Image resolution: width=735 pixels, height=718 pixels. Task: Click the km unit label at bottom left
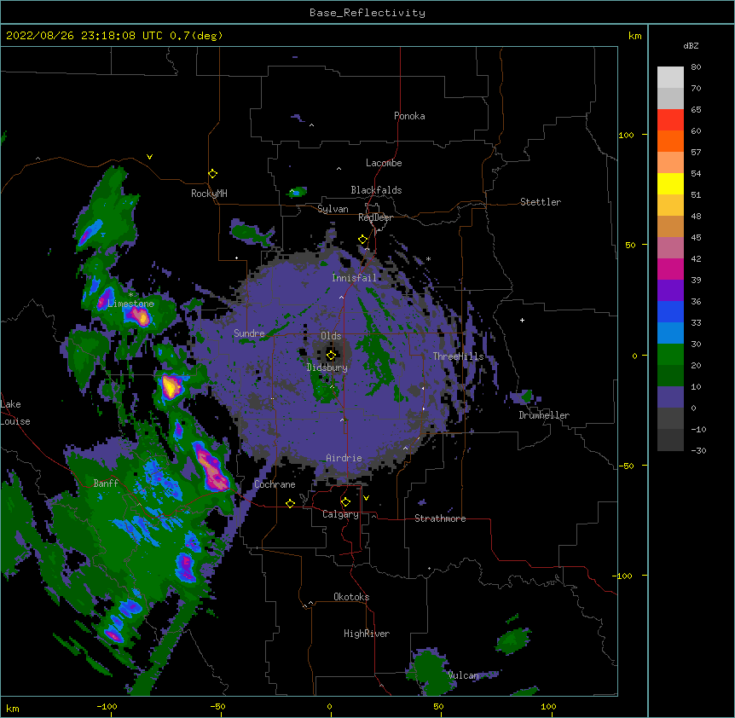click(x=13, y=708)
